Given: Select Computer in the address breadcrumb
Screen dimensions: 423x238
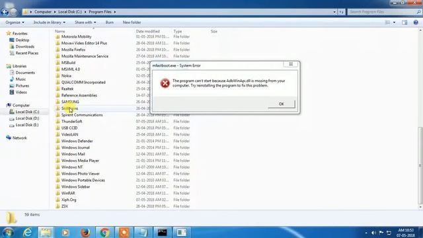Looking at the screenshot, I should pyautogui.click(x=43, y=12).
